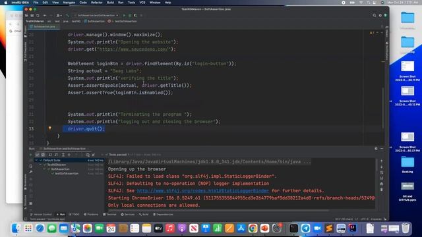Viewport: 422px width, 237px height.
Task: Collapse all nodes in test tree
Action: tap(69, 155)
